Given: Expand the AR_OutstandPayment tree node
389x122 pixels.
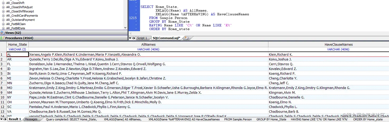Looking at the screenshot, I should click(x=3, y=20).
